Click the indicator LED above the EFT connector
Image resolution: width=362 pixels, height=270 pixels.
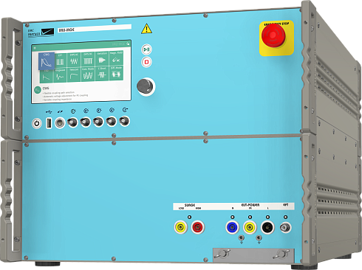tap(285, 217)
